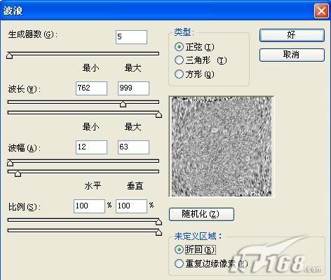Screen dimensions: 331x280
Task: Click the 波长 (W) label
Action: 25,89
